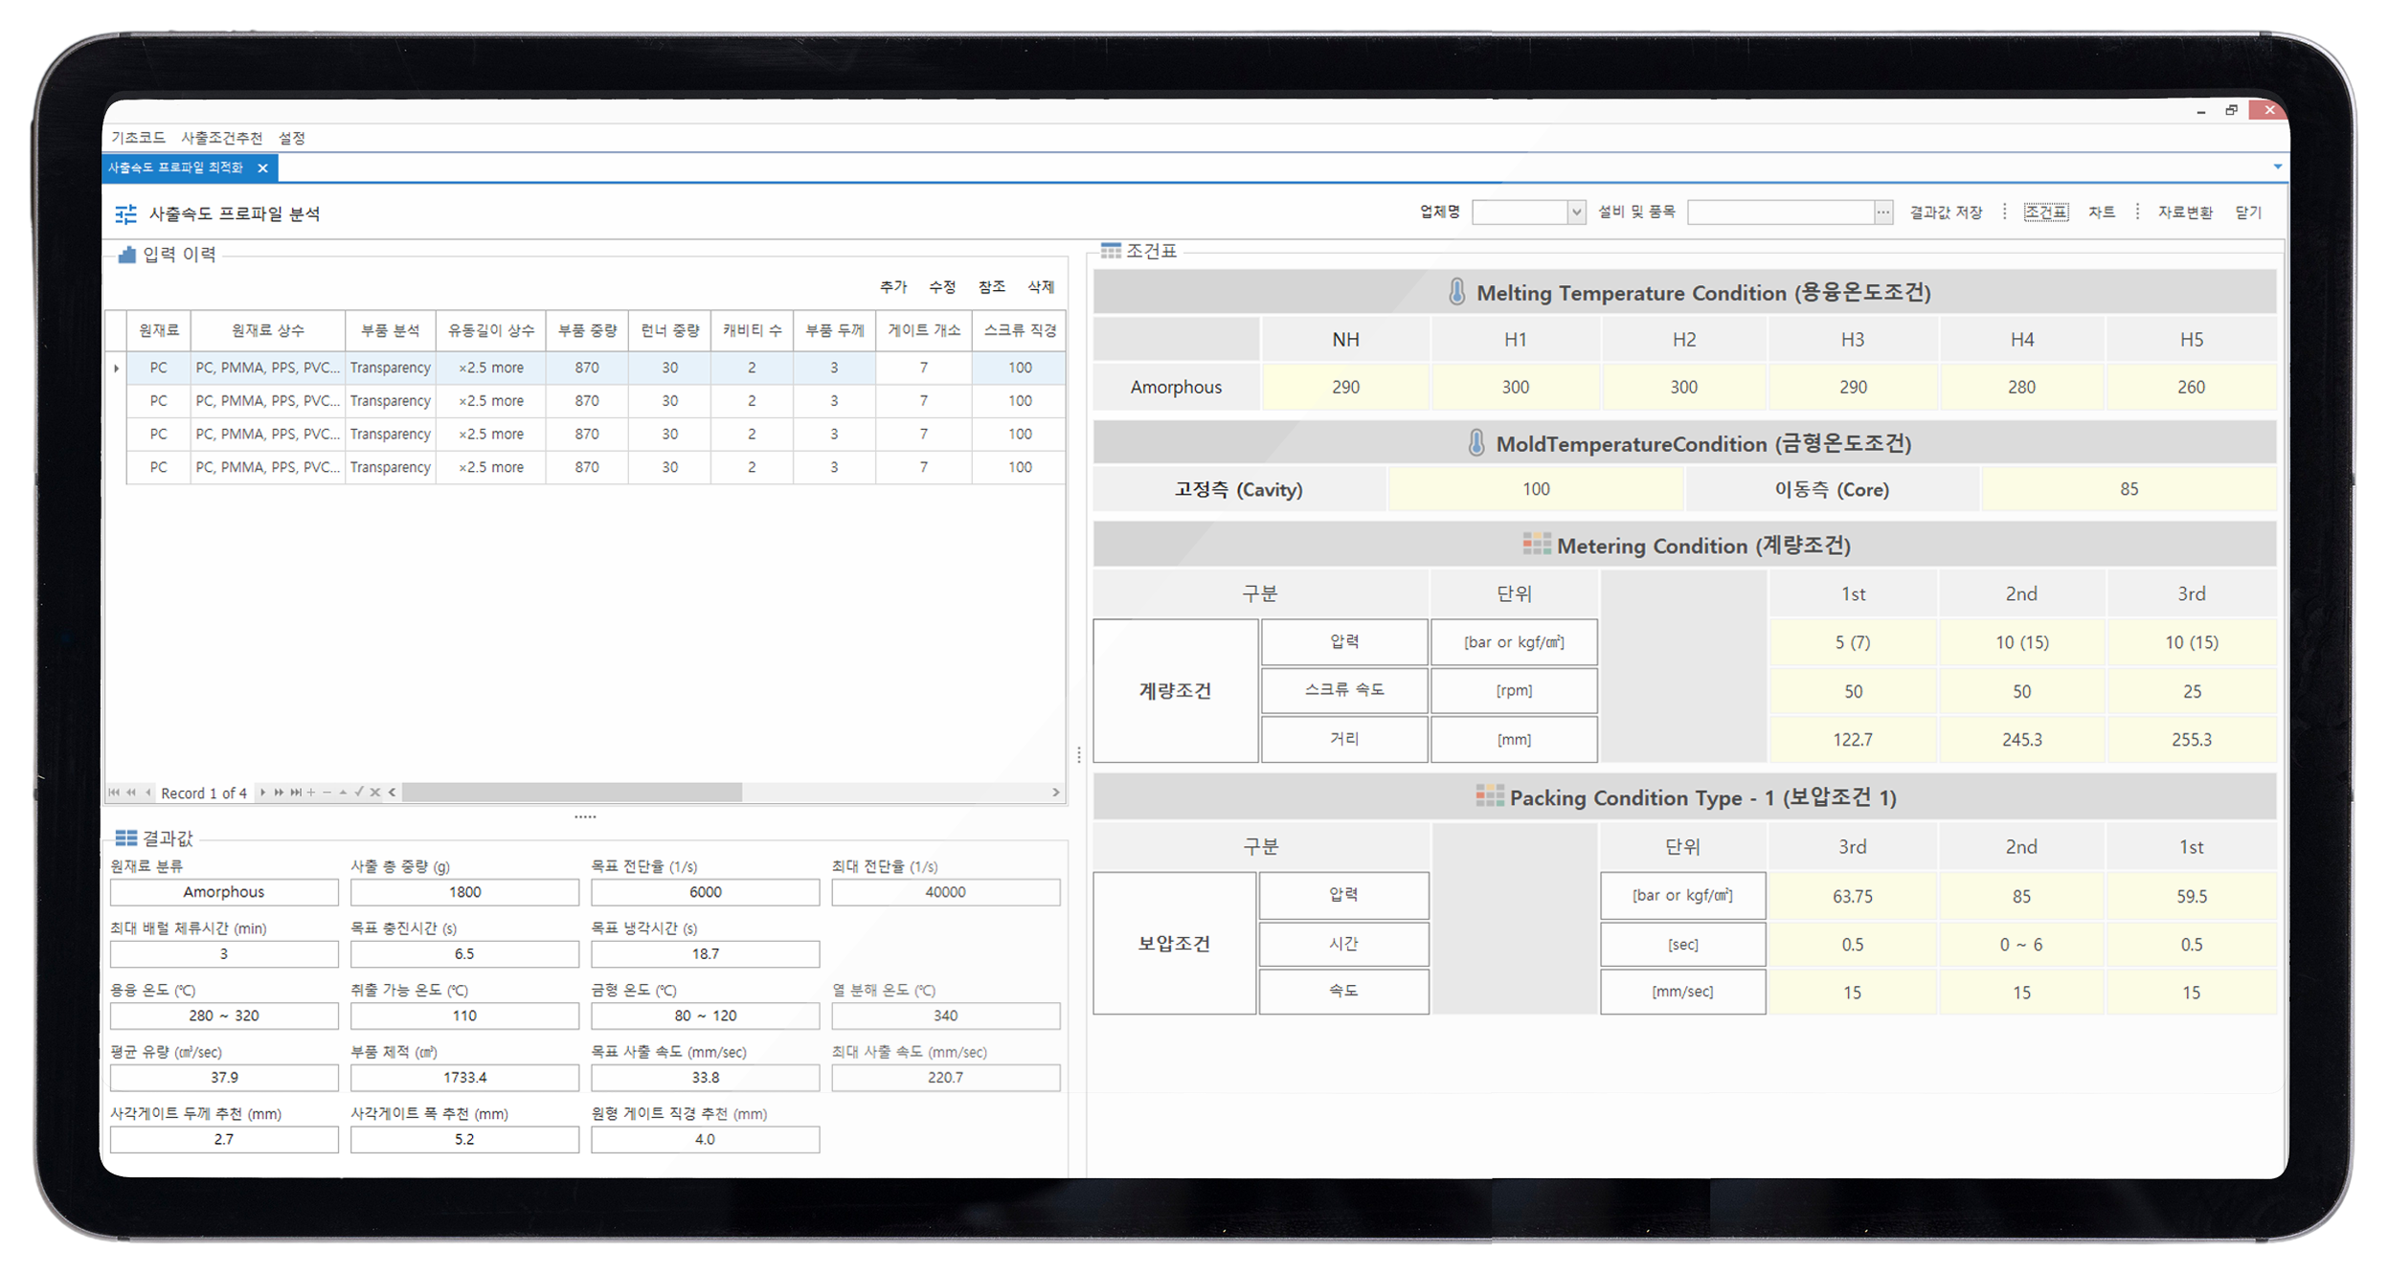Close the 사출속도 프로파일 최적화 tab
The height and width of the screenshot is (1274, 2388).
click(x=262, y=168)
